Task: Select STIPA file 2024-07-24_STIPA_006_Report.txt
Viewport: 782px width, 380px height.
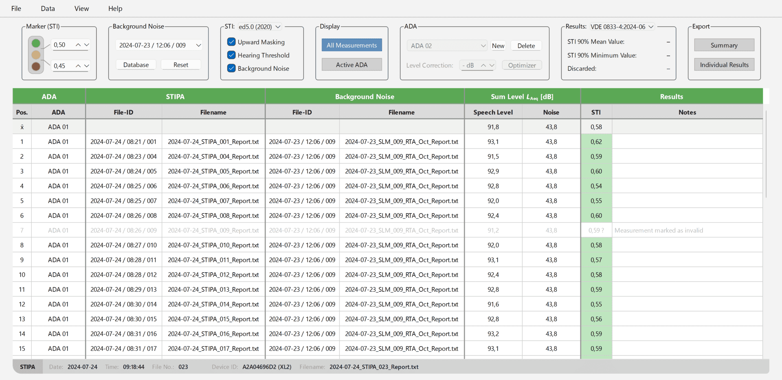Action: coord(213,186)
